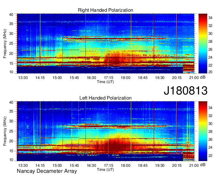Click the "35" frequency tick of Left Handed plot
216x175 pixels.
[11, 111]
